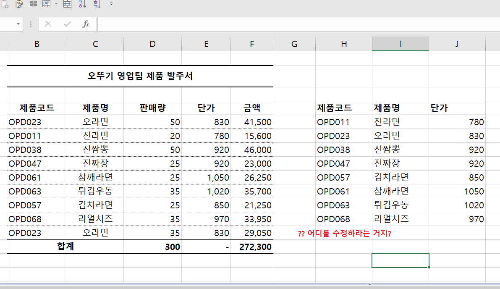Click the total quantity cell 300
Screen dimensions: 500x289
pyautogui.click(x=152, y=247)
